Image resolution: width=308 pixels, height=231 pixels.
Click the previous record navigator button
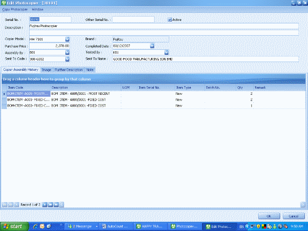tap(17, 205)
